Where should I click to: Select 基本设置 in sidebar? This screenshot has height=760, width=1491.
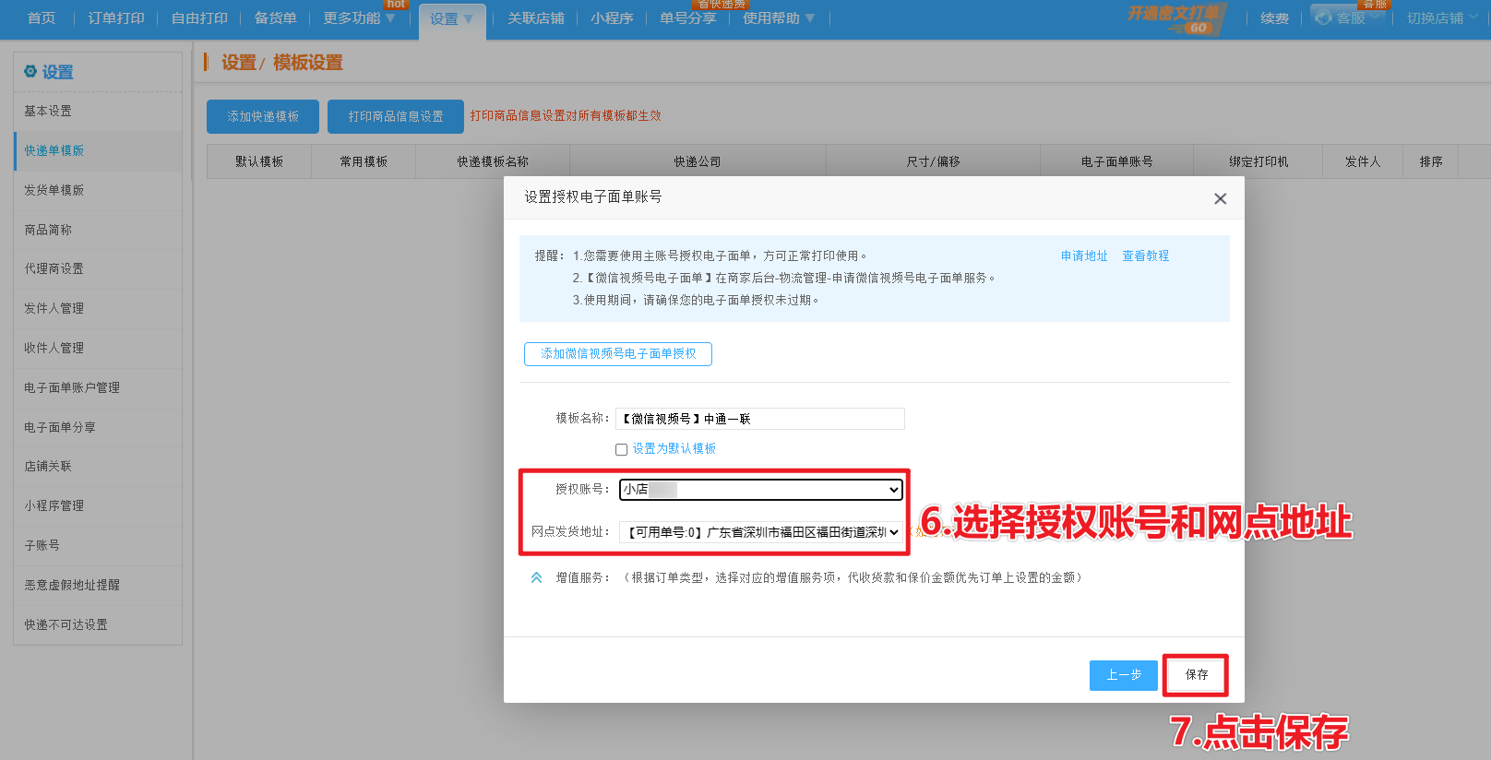98,111
